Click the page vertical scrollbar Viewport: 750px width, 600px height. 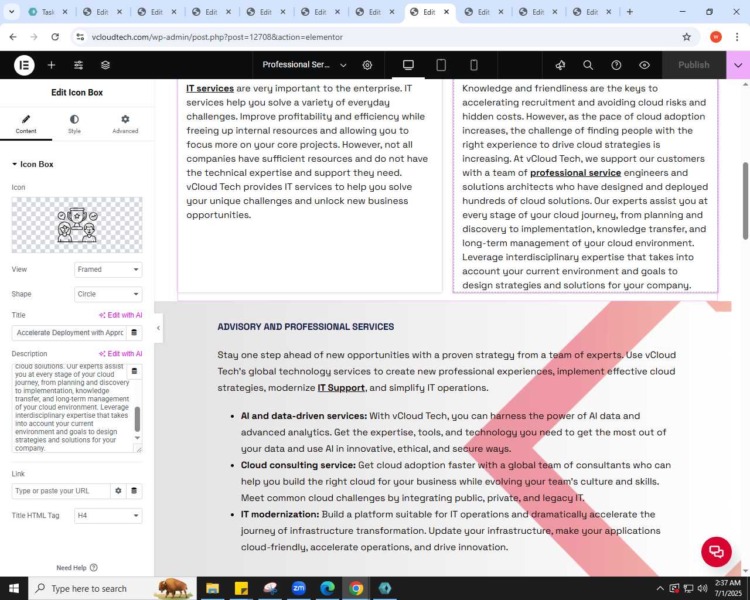pos(745,201)
